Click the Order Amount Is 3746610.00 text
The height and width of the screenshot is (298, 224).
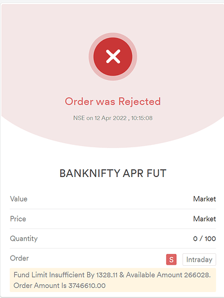point(60,285)
